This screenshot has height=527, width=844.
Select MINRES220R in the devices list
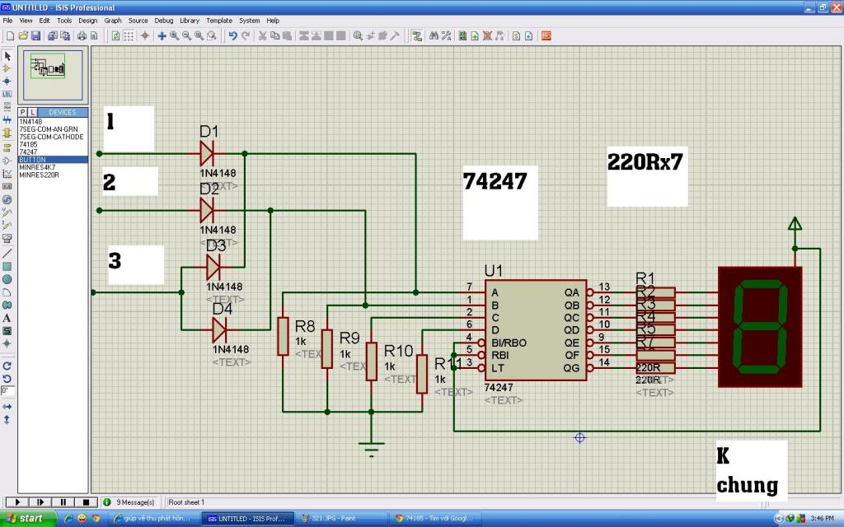point(53,175)
